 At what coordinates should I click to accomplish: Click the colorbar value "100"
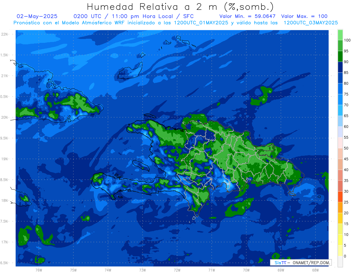coord(347,40)
